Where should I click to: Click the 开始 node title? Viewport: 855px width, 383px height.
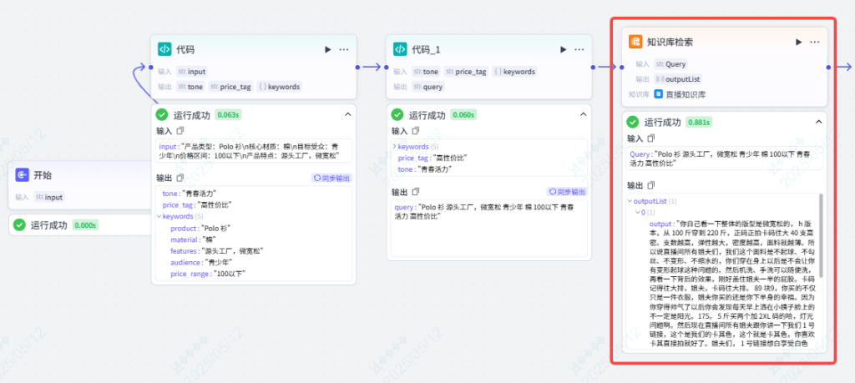coord(43,175)
